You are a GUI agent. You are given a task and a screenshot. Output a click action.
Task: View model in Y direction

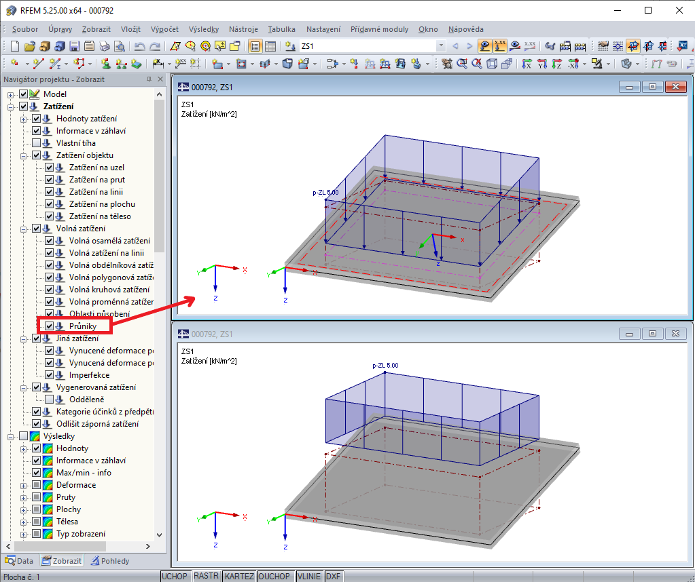point(541,64)
